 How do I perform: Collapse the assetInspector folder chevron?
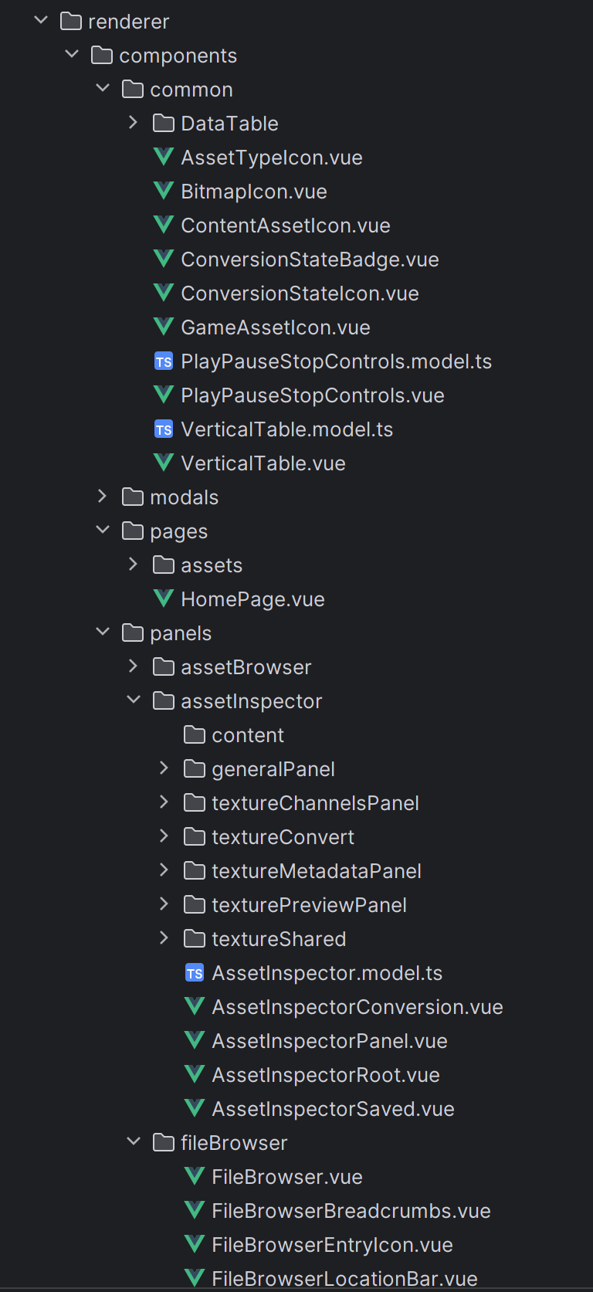pyautogui.click(x=133, y=700)
